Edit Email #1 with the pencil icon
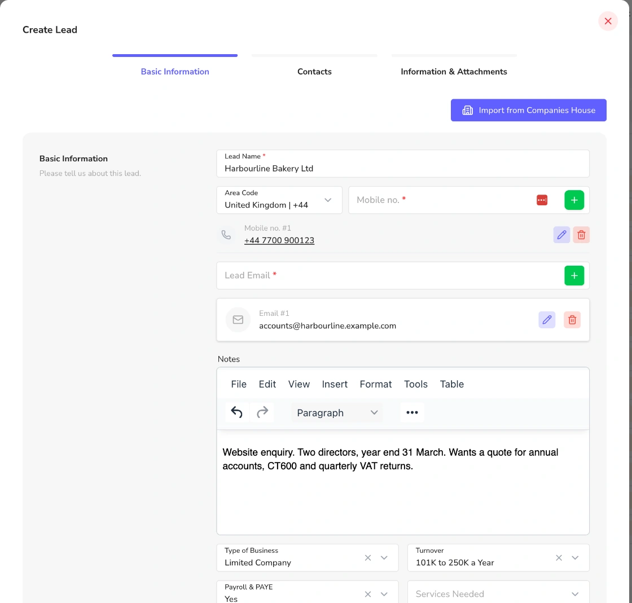The image size is (632, 603). pos(547,320)
